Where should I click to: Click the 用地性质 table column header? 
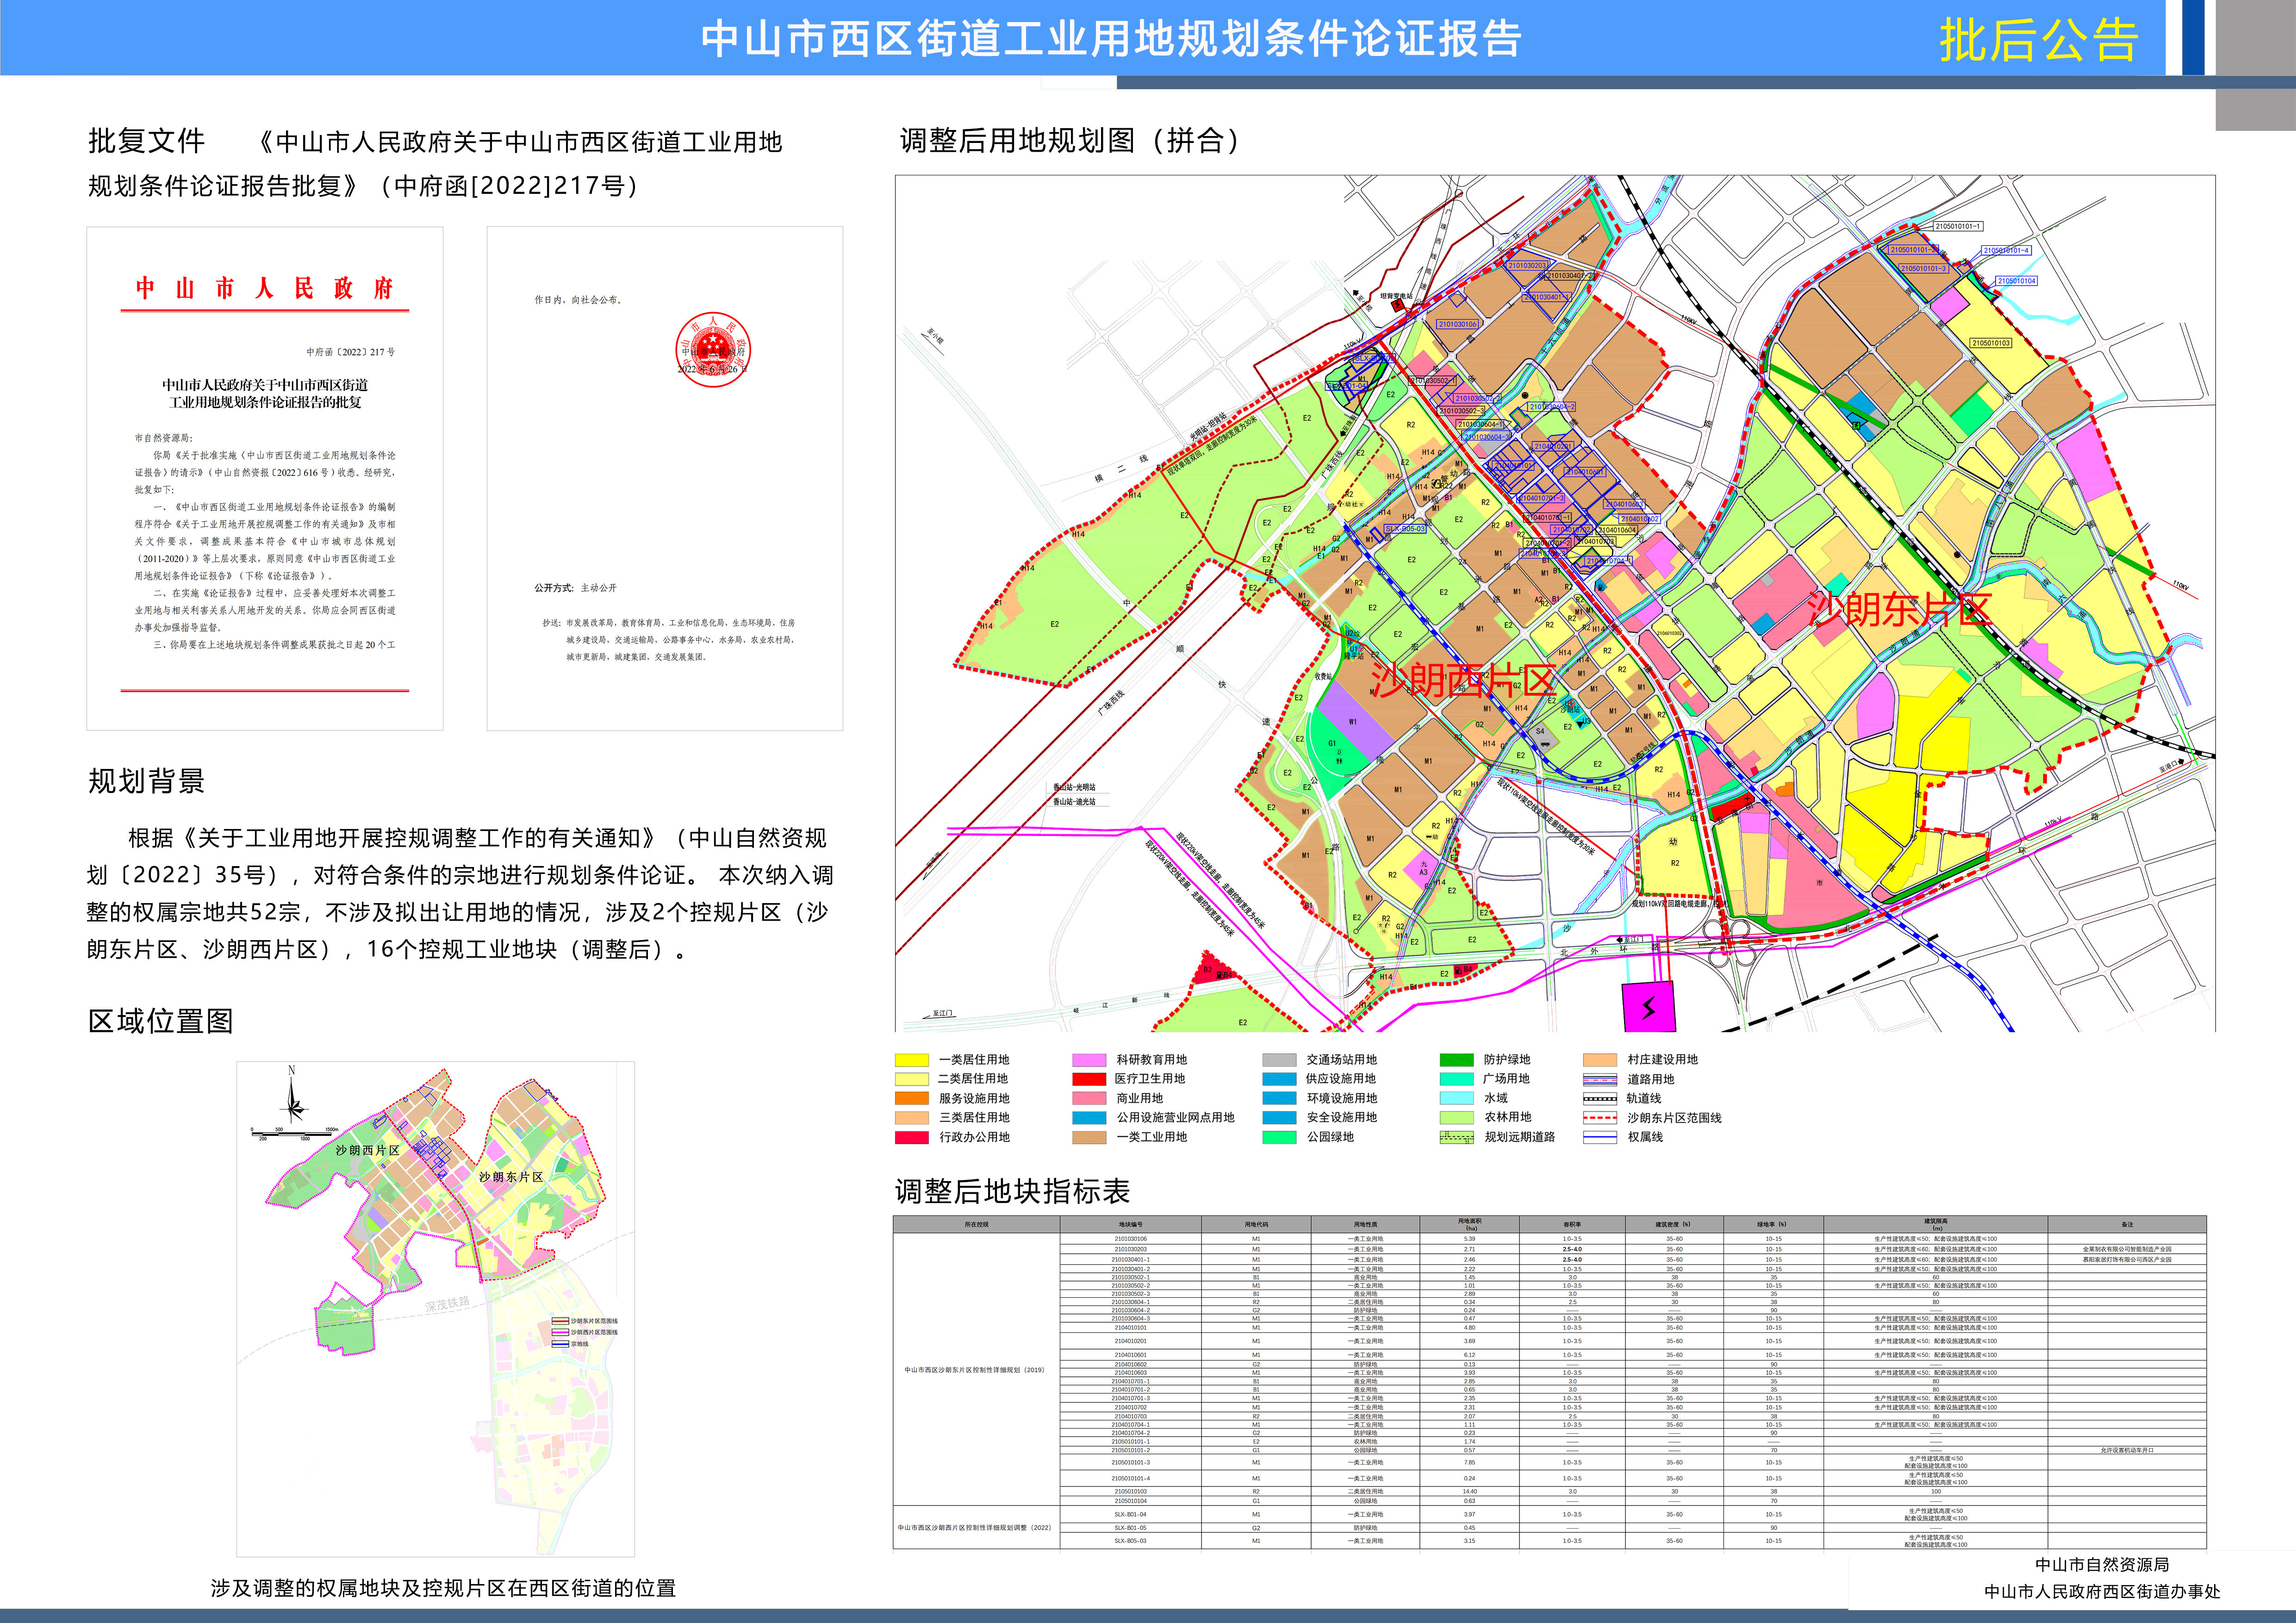(x=1365, y=1224)
